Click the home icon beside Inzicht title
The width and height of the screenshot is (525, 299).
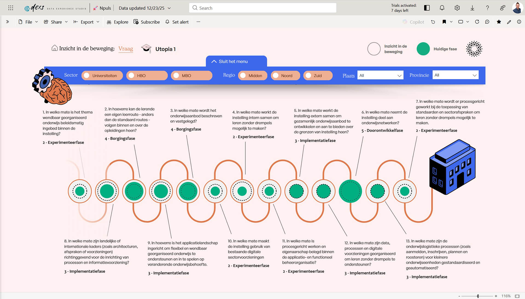pos(55,48)
